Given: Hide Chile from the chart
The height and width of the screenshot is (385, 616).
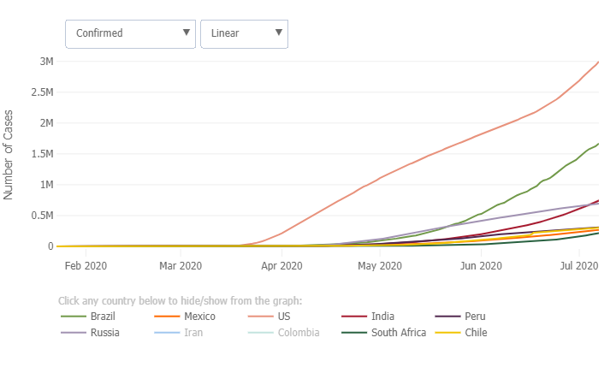Looking at the screenshot, I should click(476, 332).
